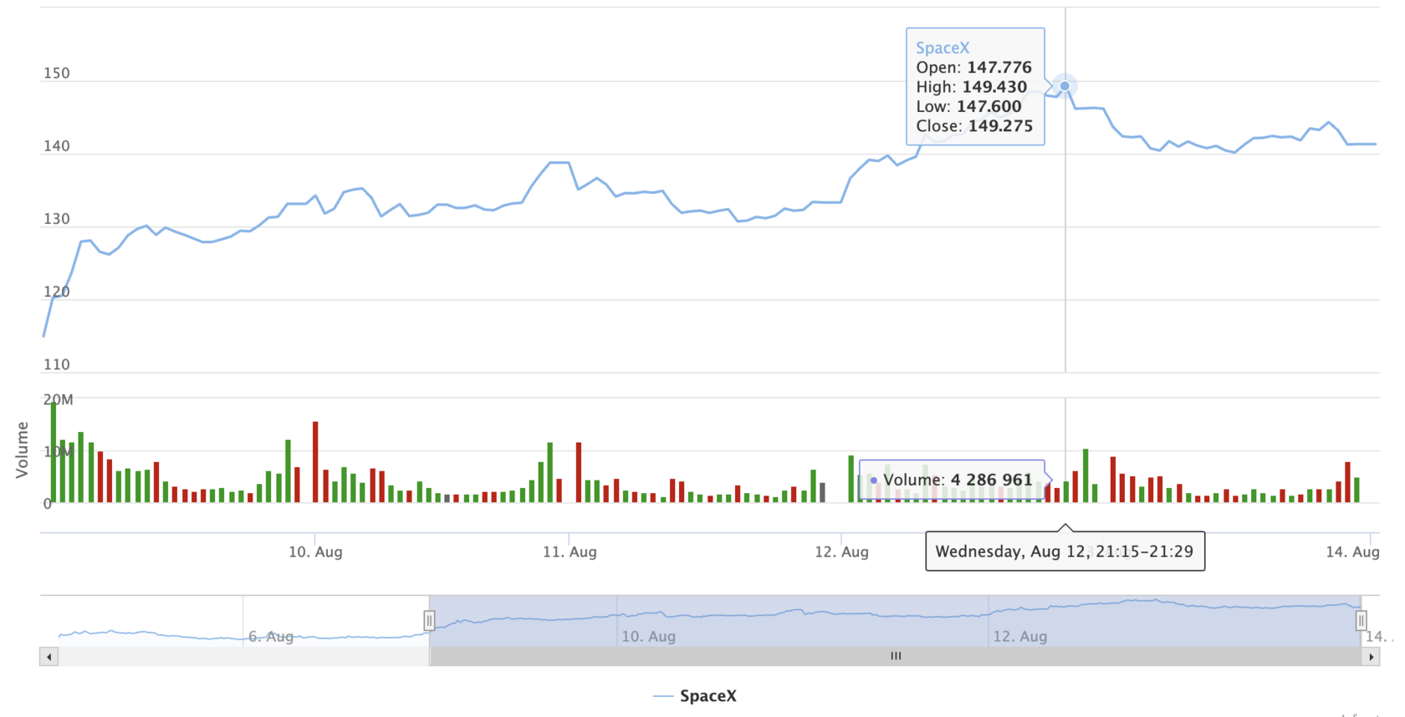Click the 130 price axis label
This screenshot has height=717, width=1405.
point(57,219)
